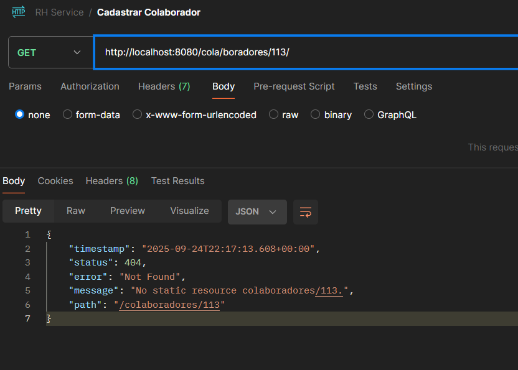Click the closing brace on line 7
The height and width of the screenshot is (370, 518).
pyautogui.click(x=49, y=318)
